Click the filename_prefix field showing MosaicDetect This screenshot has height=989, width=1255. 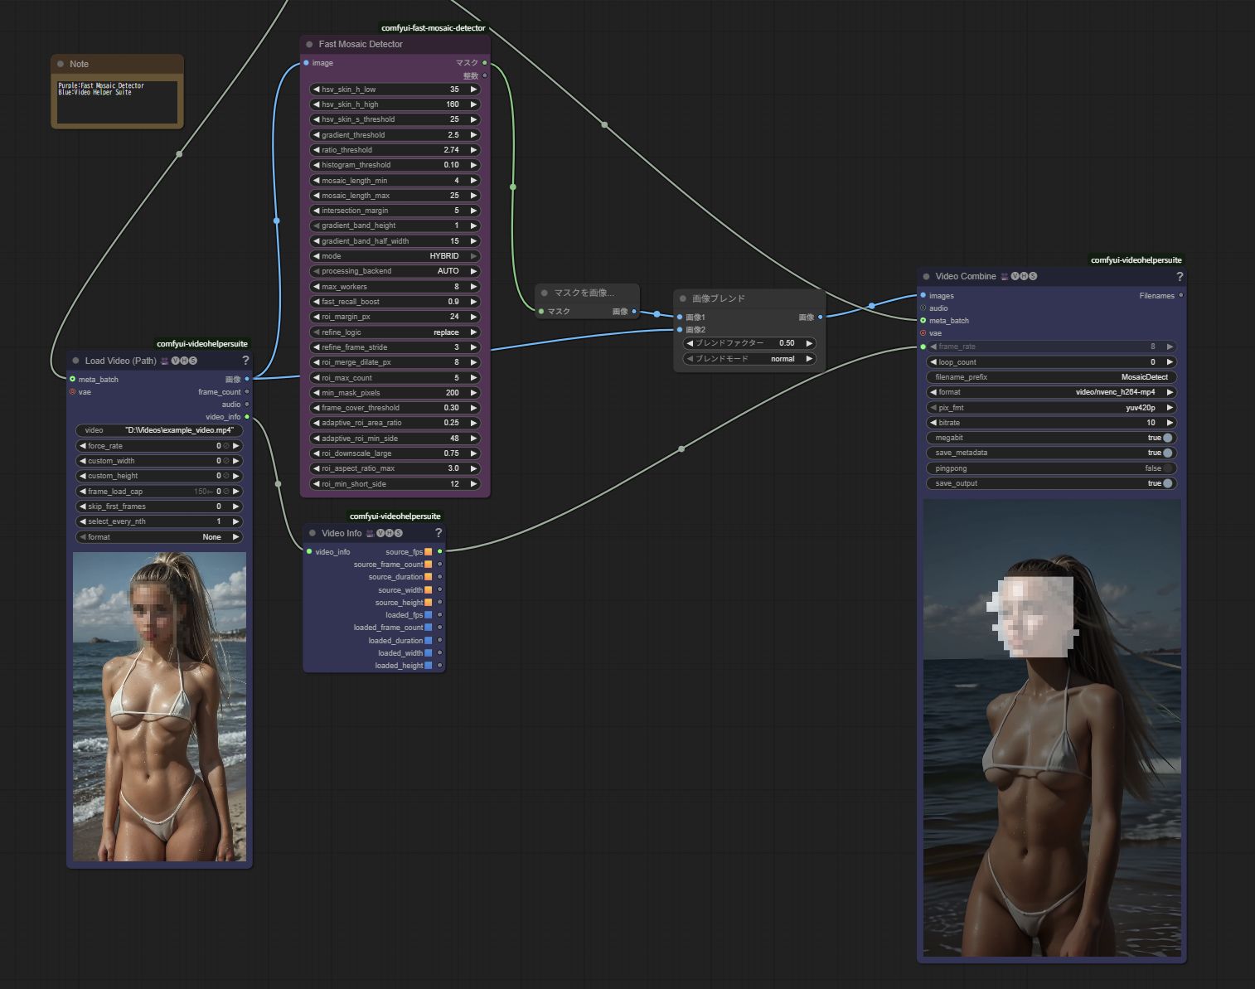1051,377
